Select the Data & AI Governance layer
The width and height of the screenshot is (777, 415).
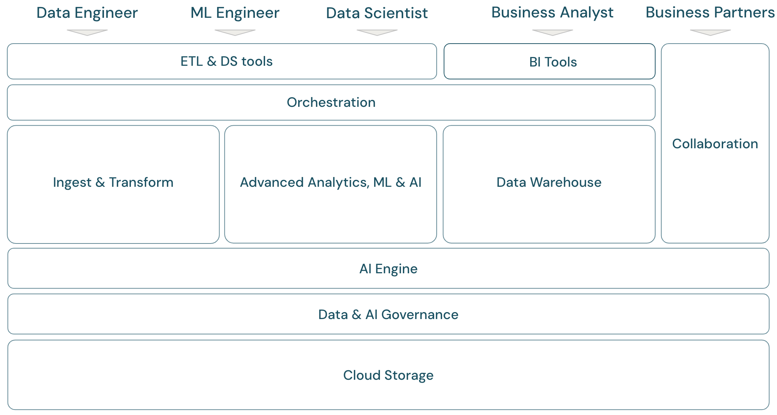(388, 314)
